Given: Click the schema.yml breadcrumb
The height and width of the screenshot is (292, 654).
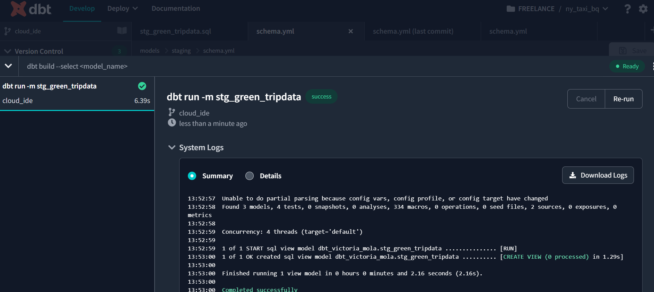Looking at the screenshot, I should [219, 51].
